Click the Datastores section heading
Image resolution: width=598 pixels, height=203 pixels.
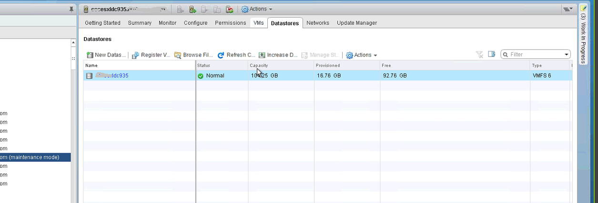click(x=98, y=39)
